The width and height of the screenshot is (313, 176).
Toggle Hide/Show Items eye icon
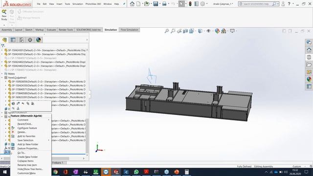(x=208, y=31)
